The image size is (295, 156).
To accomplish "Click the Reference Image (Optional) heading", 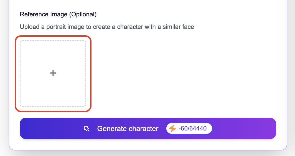I will (x=58, y=14).
